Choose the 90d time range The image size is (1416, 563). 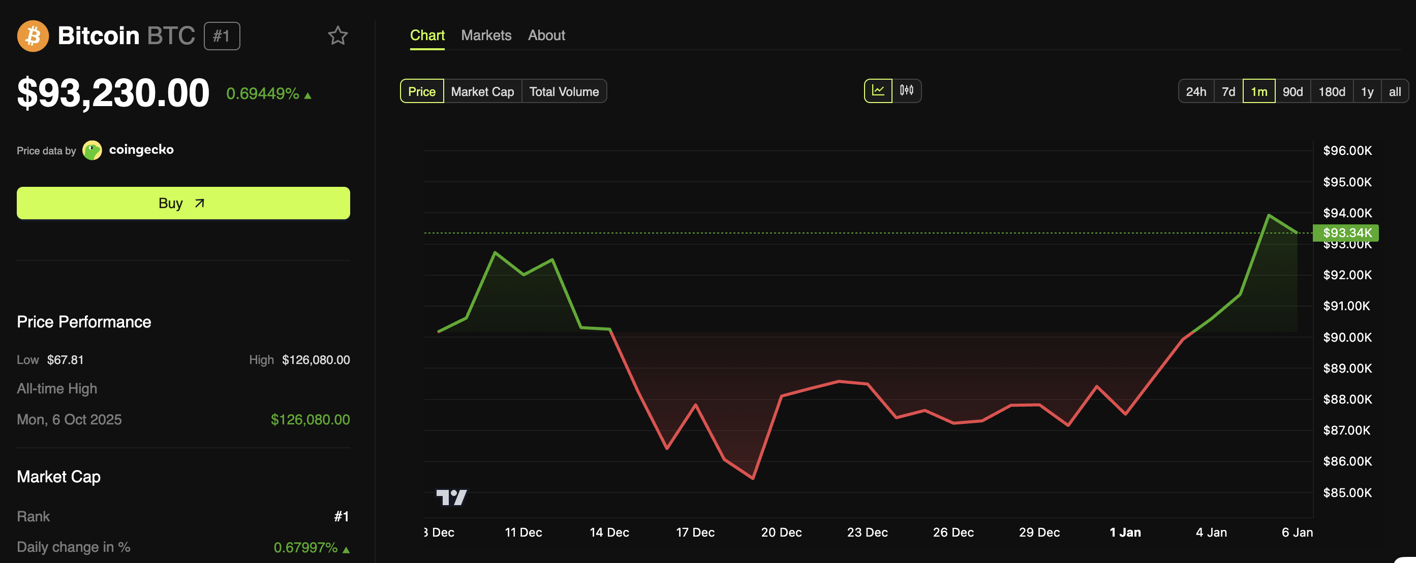[1292, 92]
